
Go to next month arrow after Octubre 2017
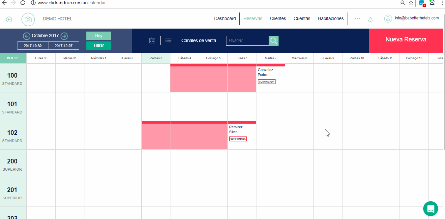[x=64, y=36]
